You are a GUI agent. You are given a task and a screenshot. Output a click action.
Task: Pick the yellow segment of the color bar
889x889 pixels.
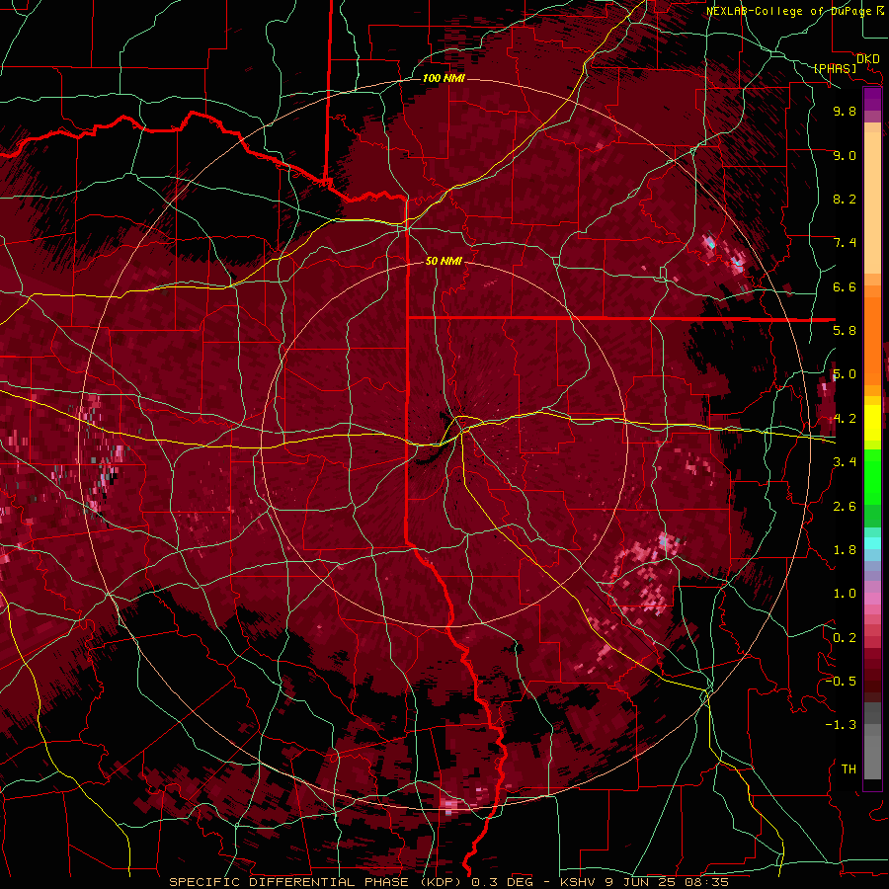[x=872, y=423]
